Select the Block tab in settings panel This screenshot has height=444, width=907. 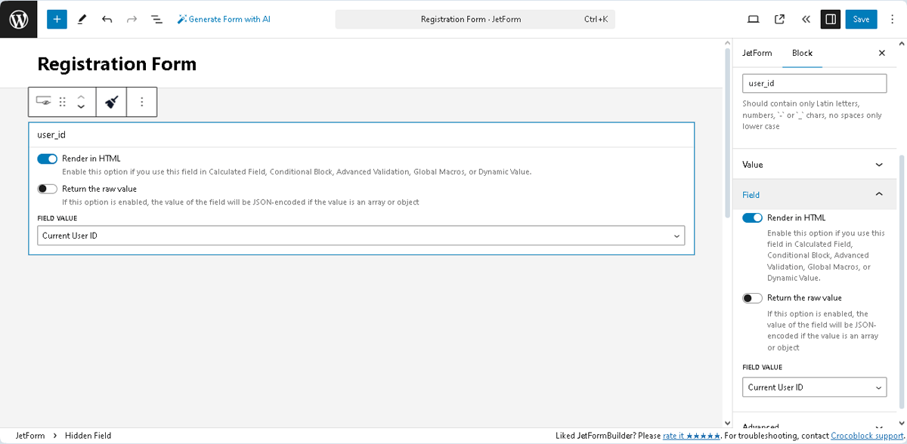click(x=802, y=53)
